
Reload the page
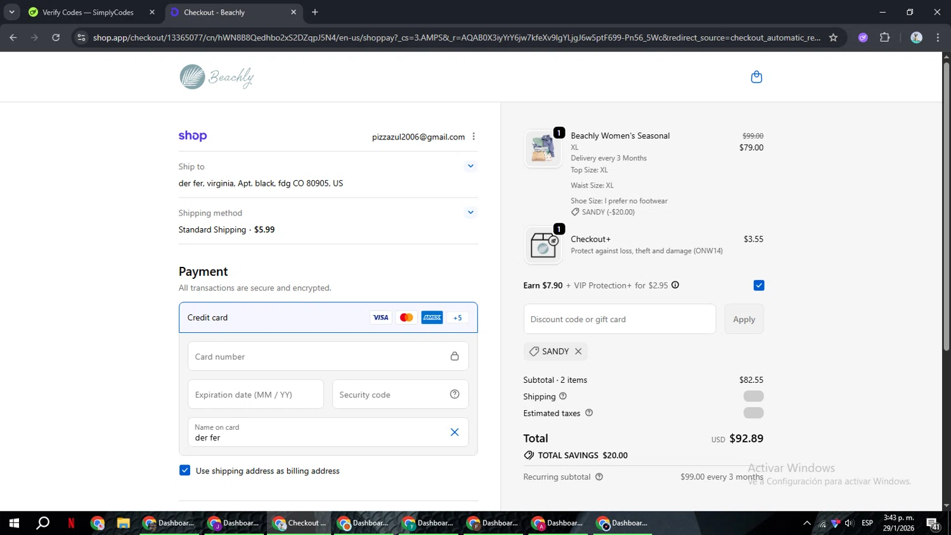56,37
